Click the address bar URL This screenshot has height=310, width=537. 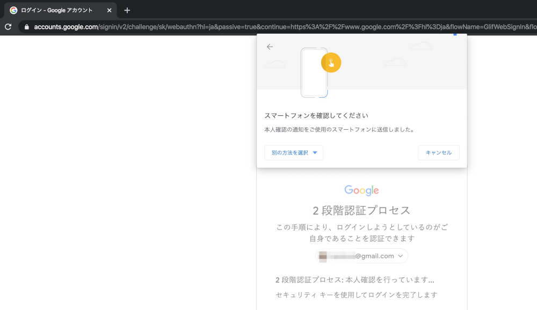pos(285,27)
